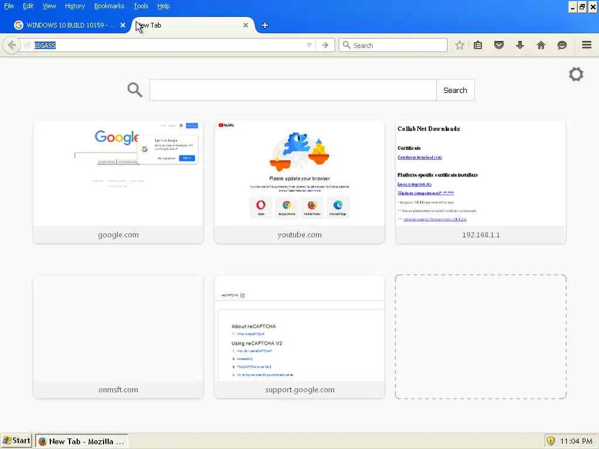
Task: Minimize the Firefox window
Action: [572, 7]
